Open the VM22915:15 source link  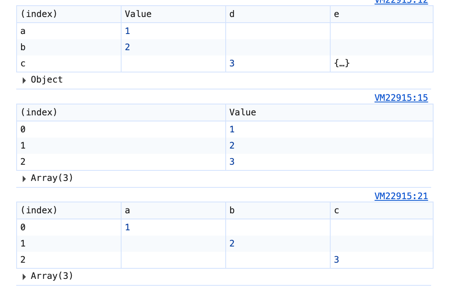click(x=401, y=98)
